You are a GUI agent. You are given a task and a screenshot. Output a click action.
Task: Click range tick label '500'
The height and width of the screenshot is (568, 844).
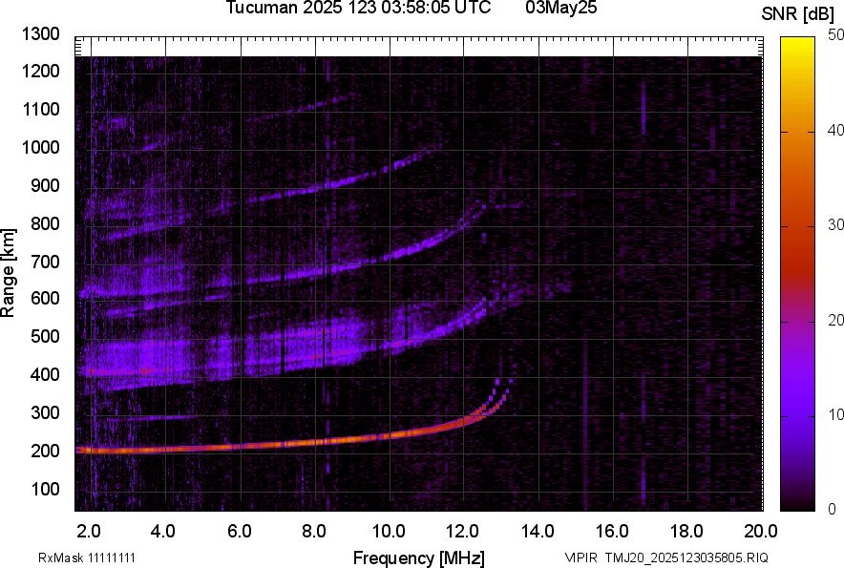pyautogui.click(x=45, y=336)
